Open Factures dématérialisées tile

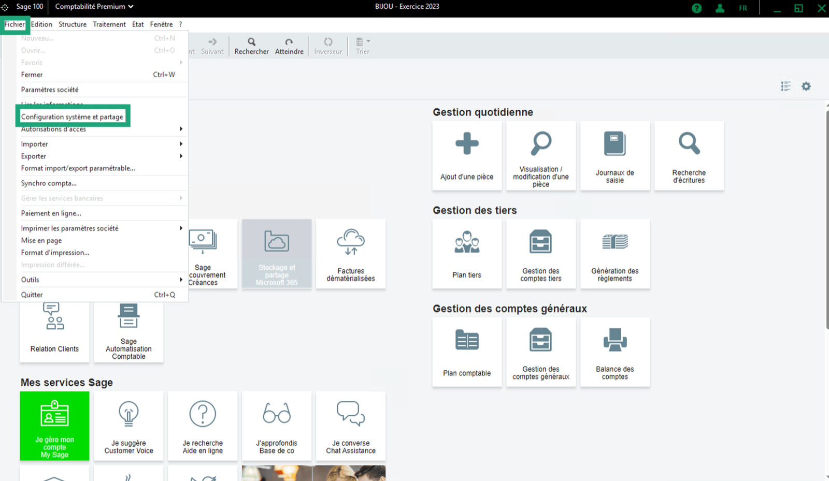(x=351, y=254)
